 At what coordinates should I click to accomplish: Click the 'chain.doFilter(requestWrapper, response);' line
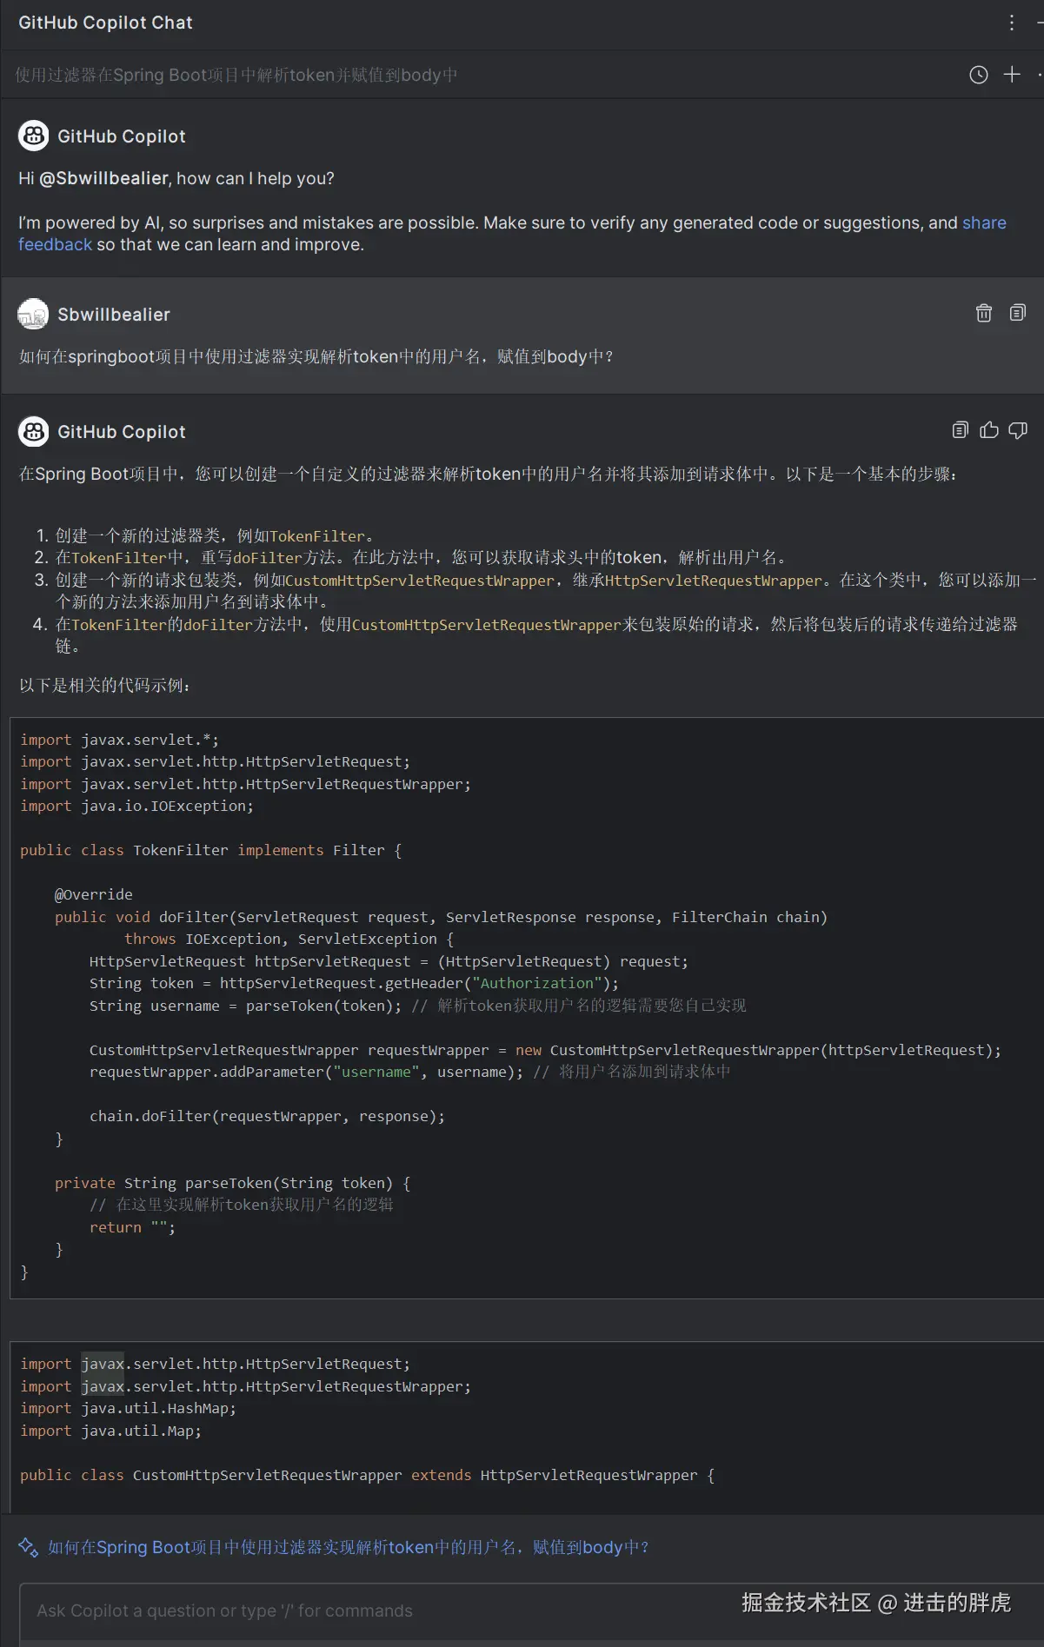coord(268,1116)
